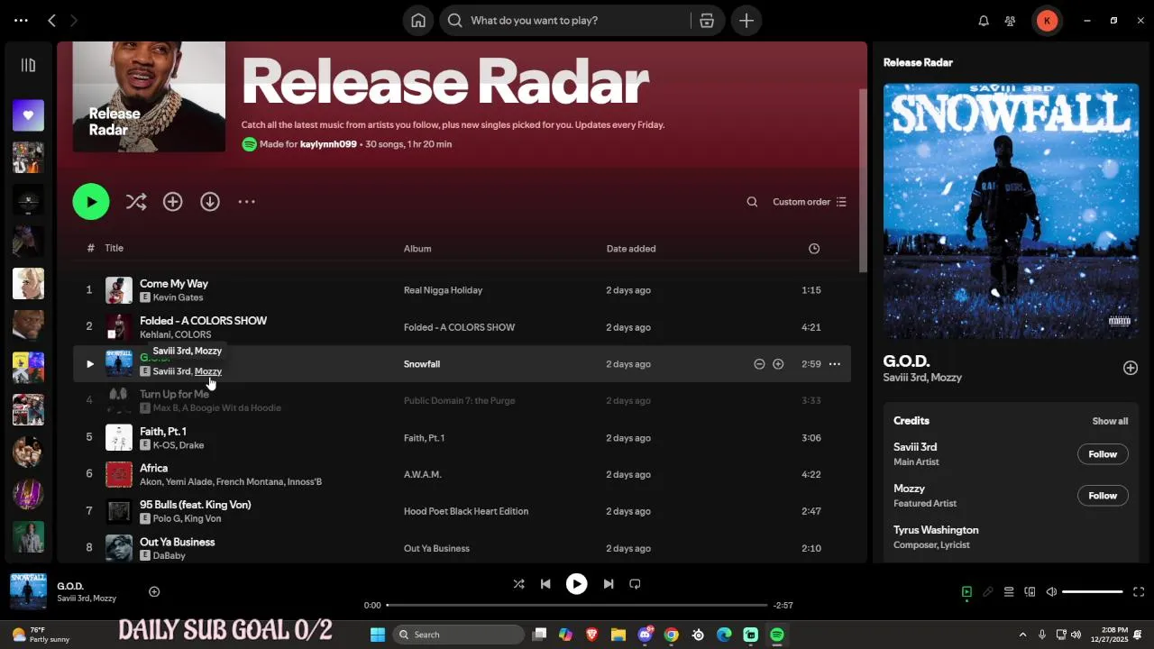
Task: Click the play button in player bar
Action: tap(577, 584)
